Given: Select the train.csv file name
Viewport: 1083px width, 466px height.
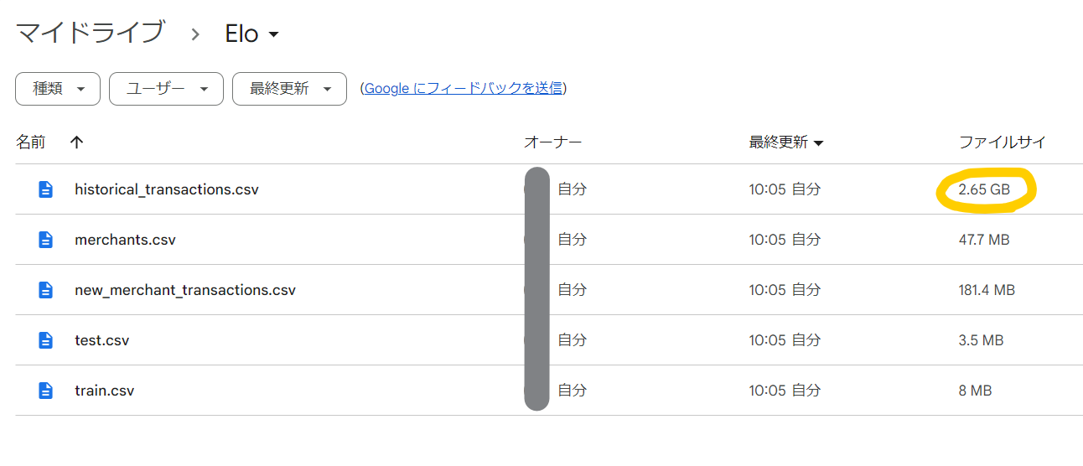Looking at the screenshot, I should pos(104,391).
